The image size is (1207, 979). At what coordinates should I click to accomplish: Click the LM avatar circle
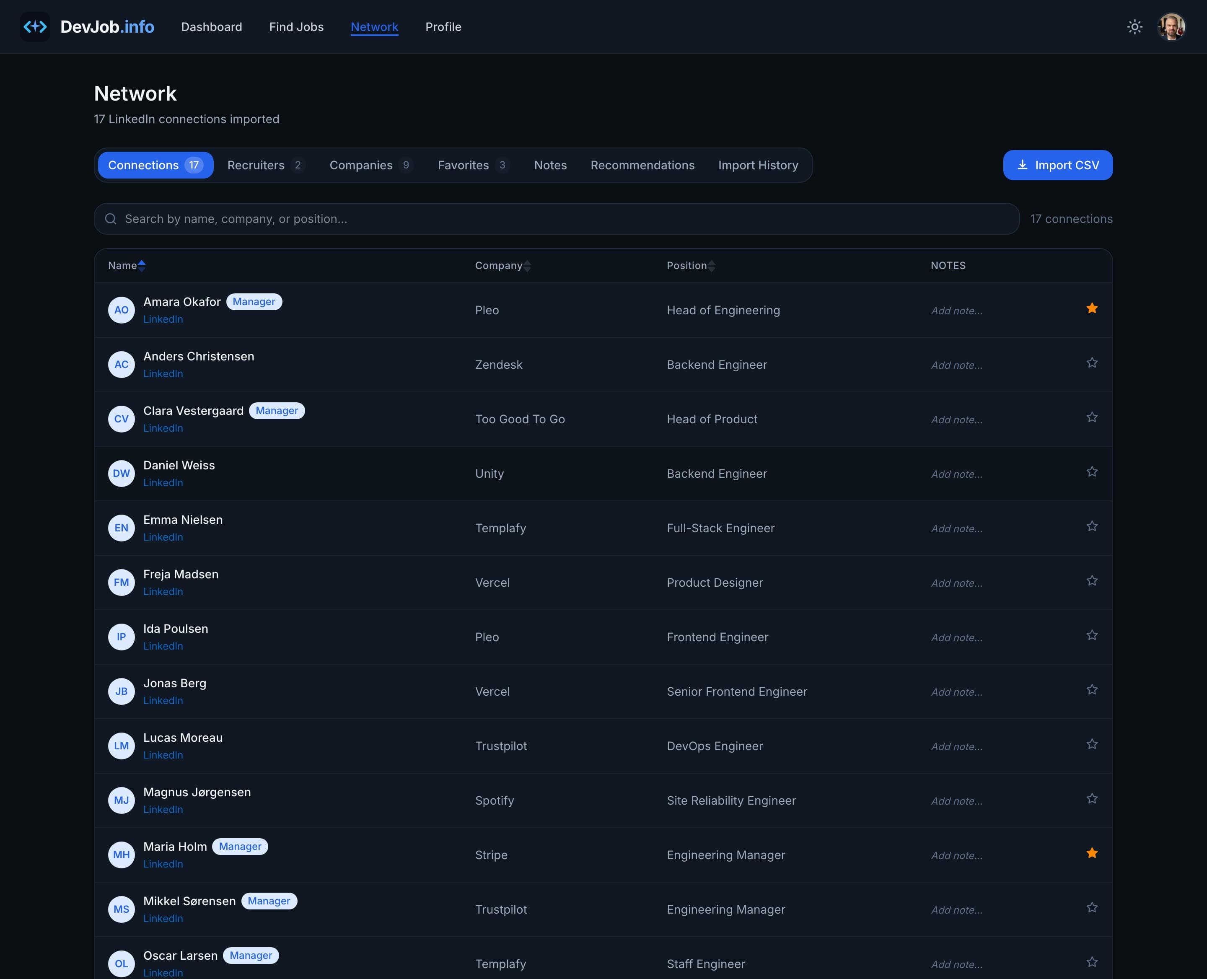click(121, 746)
